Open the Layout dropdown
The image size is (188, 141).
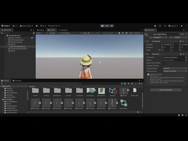tap(173, 26)
